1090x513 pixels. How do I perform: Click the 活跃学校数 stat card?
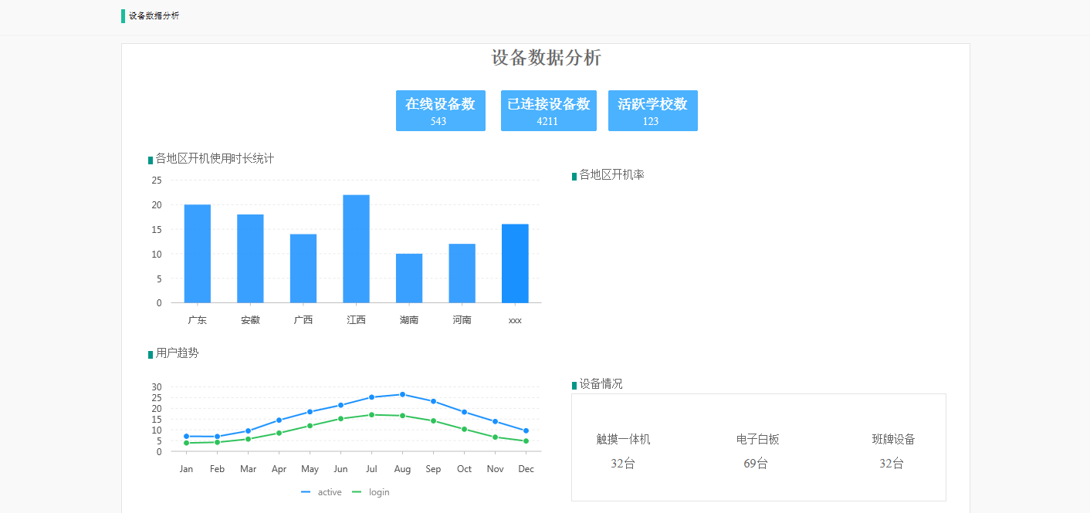point(652,110)
